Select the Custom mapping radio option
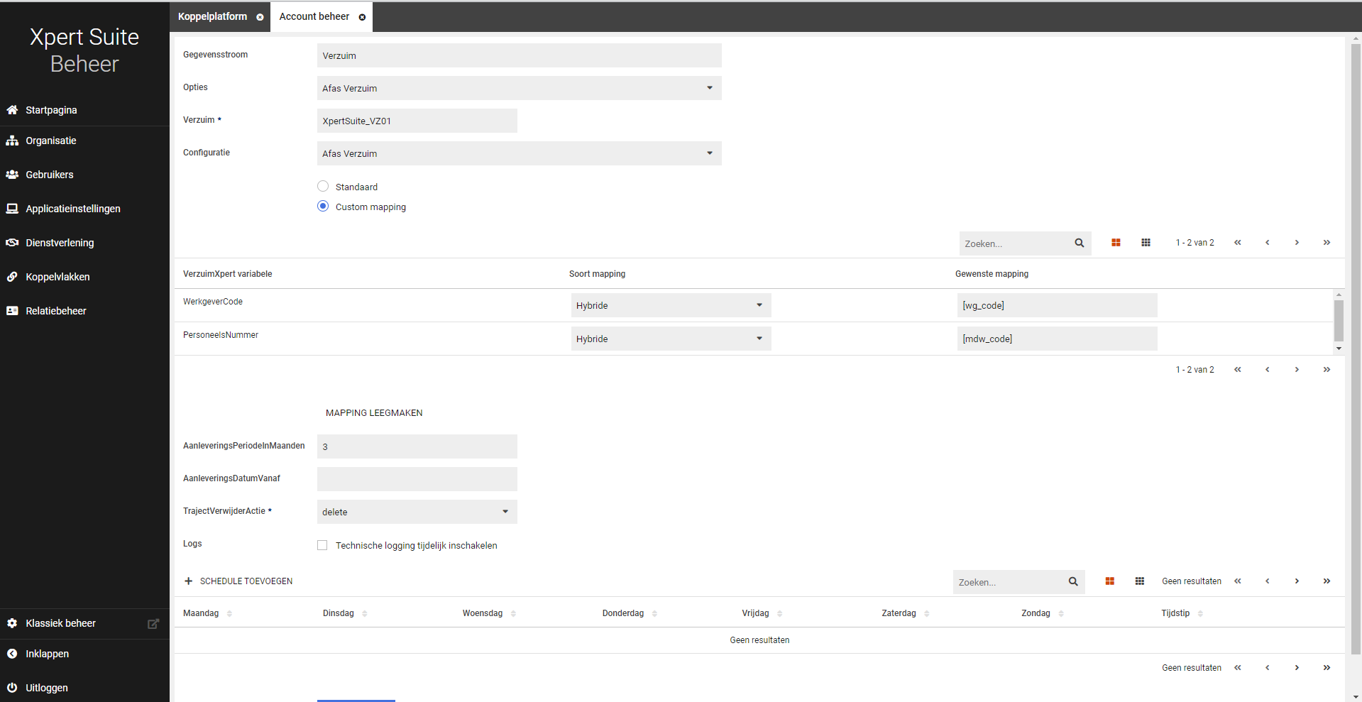Viewport: 1362px width, 702px height. tap(323, 207)
